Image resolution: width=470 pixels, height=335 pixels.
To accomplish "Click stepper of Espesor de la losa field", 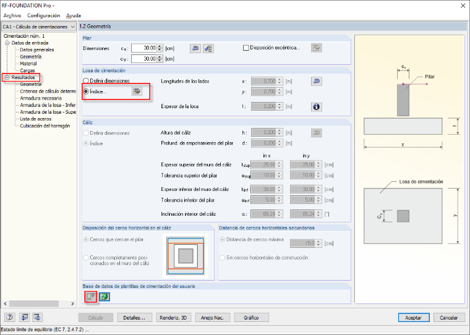I will (280, 106).
